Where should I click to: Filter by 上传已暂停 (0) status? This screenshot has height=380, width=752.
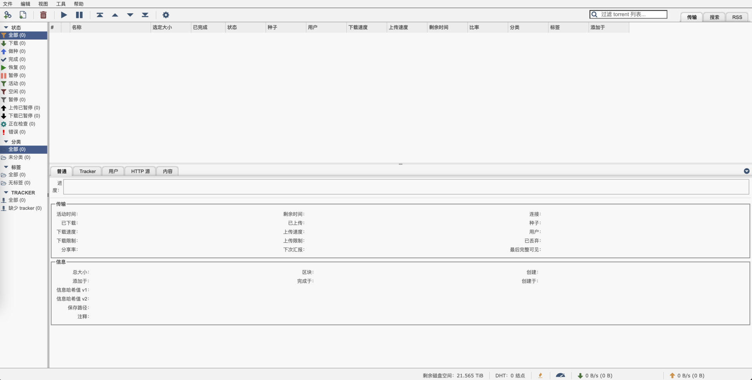[x=23, y=108]
